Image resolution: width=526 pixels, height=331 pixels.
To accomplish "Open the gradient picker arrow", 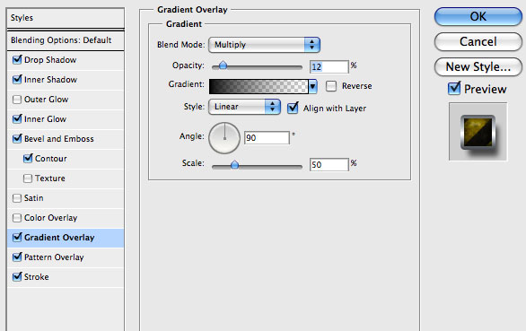I will coord(312,86).
